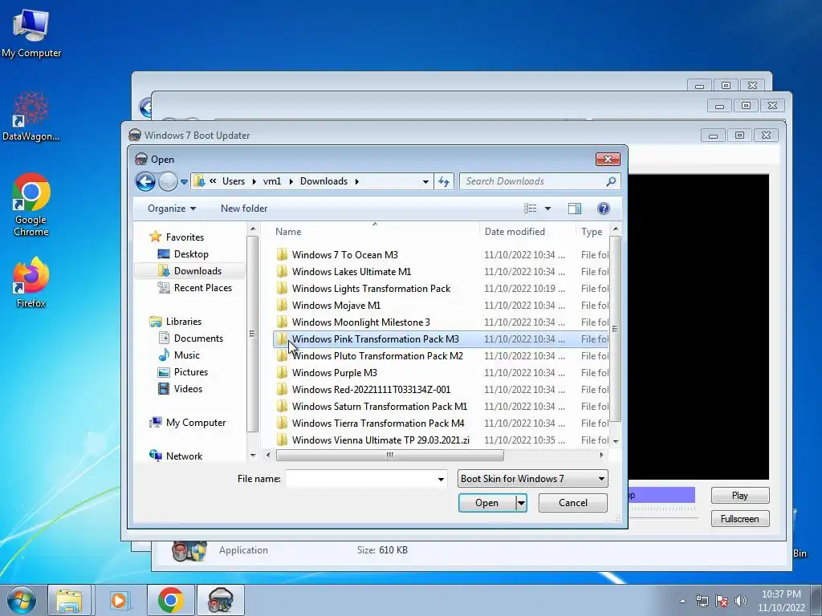Viewport: 822px width, 616px height.
Task: Show the preview pane
Action: coord(575,209)
